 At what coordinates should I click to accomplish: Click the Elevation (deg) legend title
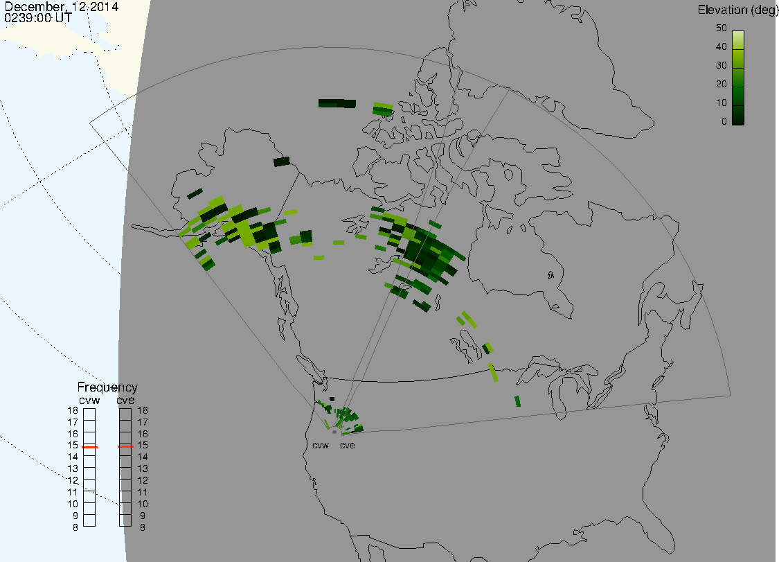click(737, 10)
